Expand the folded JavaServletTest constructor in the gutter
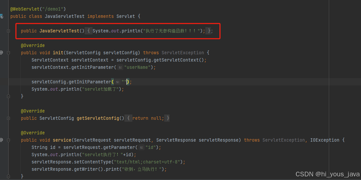 (x=9, y=31)
